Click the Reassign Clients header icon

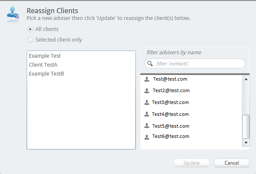point(13,14)
